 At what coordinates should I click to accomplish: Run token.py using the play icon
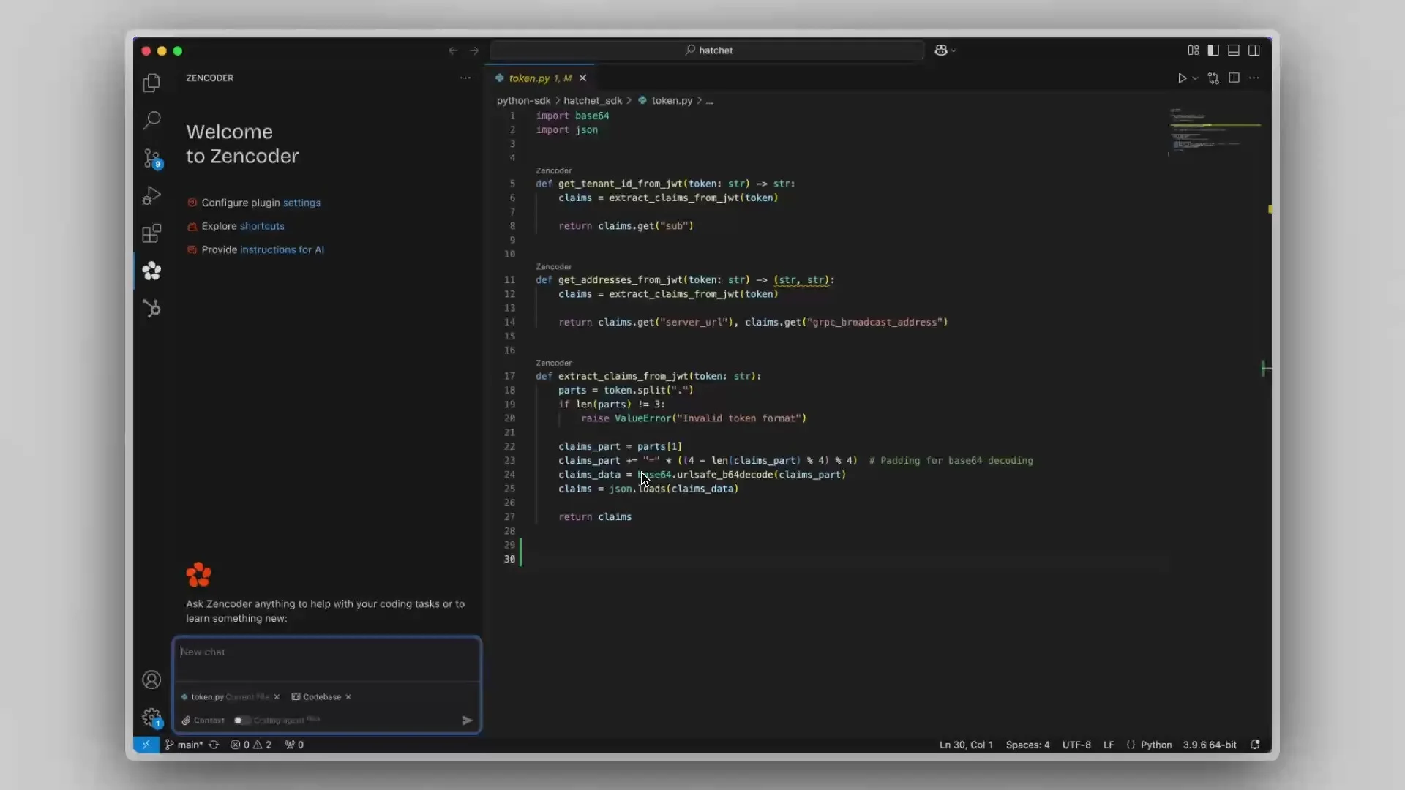1183,78
